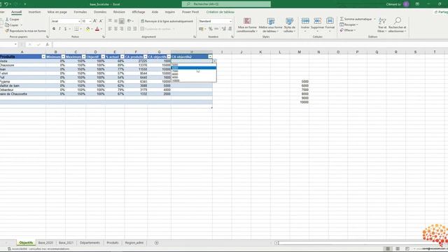Click the yellow fill color bucket
The height and width of the screenshot is (252, 448).
point(87,29)
